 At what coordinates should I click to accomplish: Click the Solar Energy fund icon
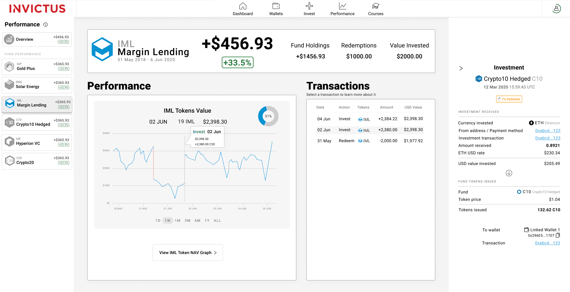9,85
